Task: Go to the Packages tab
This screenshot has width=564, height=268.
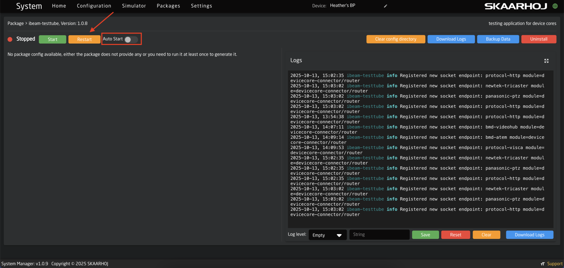Action: coord(168,6)
